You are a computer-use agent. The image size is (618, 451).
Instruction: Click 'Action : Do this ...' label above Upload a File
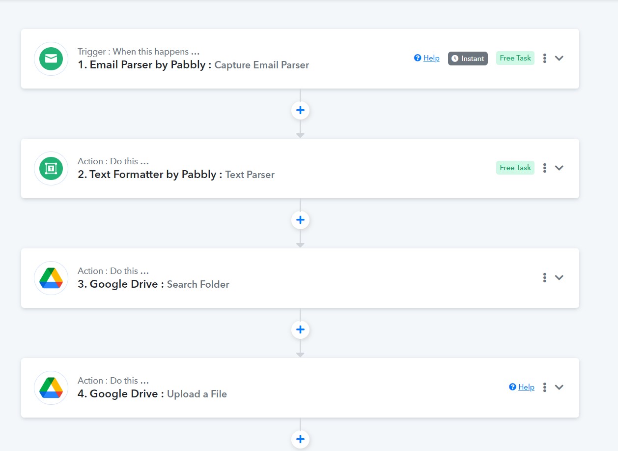113,381
